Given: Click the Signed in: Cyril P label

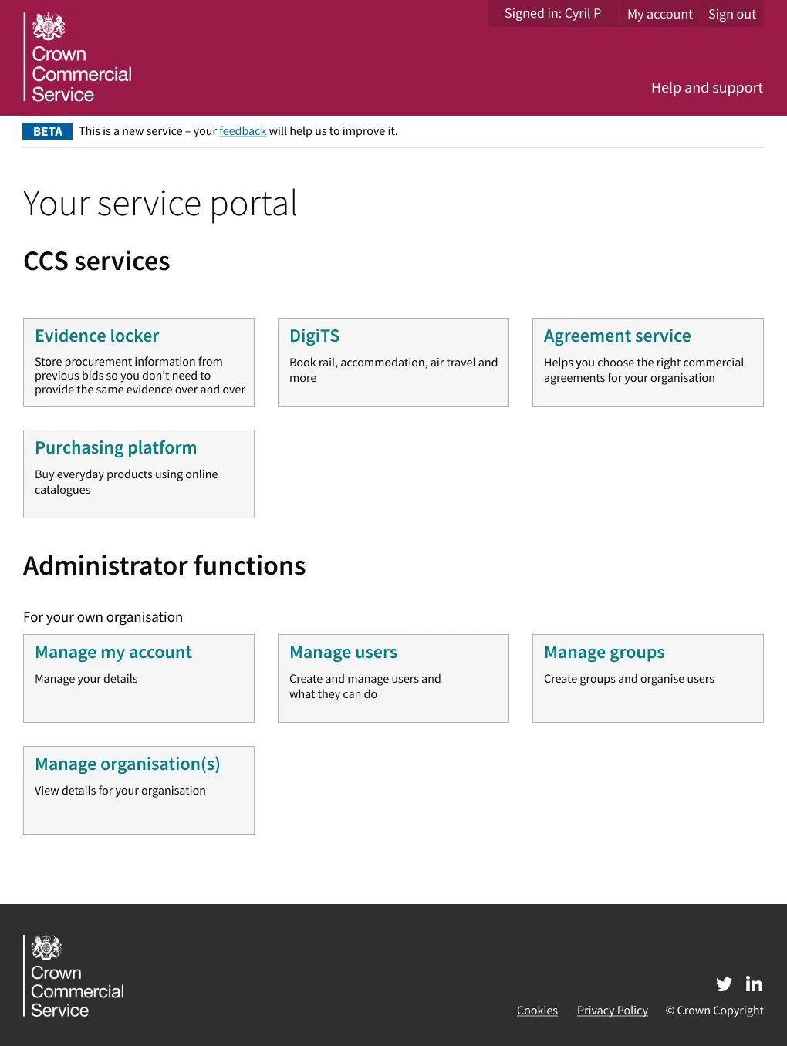Looking at the screenshot, I should tap(552, 12).
